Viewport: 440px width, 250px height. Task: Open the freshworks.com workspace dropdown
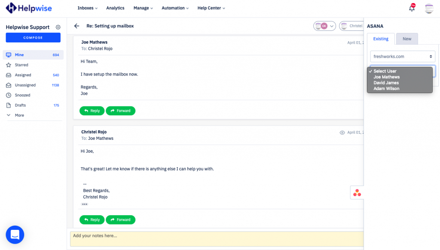pos(403,56)
